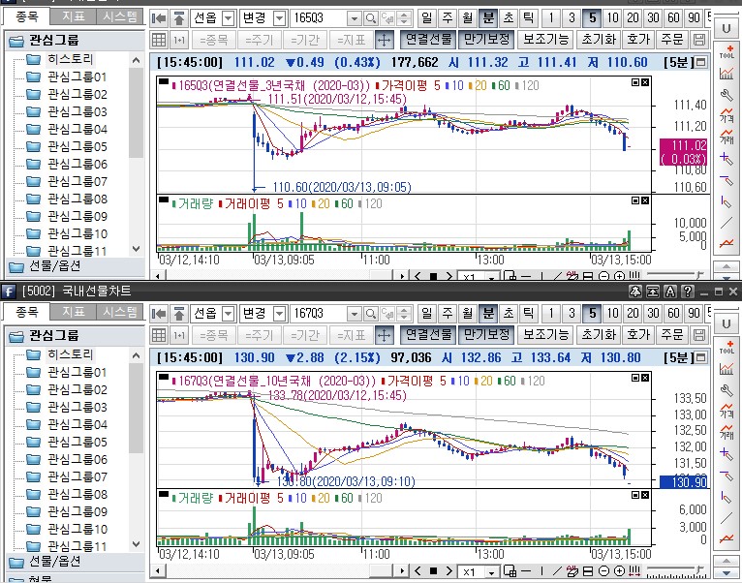Image resolution: width=742 pixels, height=583 pixels.
Task: Select crosshair pencil tool in lower window sidebar
Action: click(727, 454)
